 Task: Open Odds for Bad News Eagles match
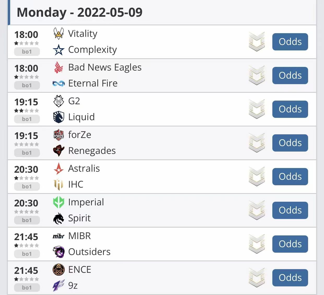(x=290, y=76)
